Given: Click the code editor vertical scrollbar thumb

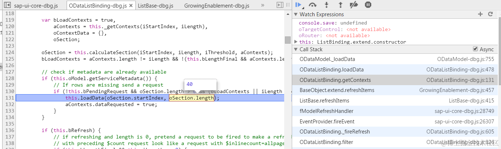Looking at the screenshot, I should click(x=287, y=40).
